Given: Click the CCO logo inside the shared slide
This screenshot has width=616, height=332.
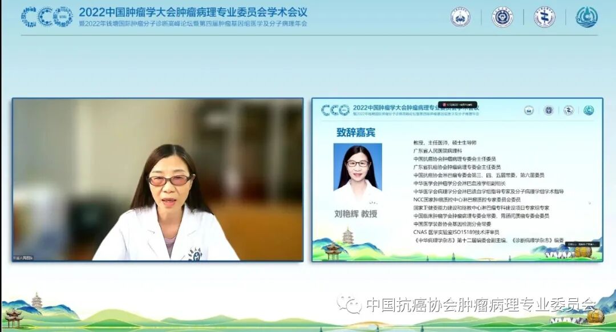Looking at the screenshot, I should [335, 110].
